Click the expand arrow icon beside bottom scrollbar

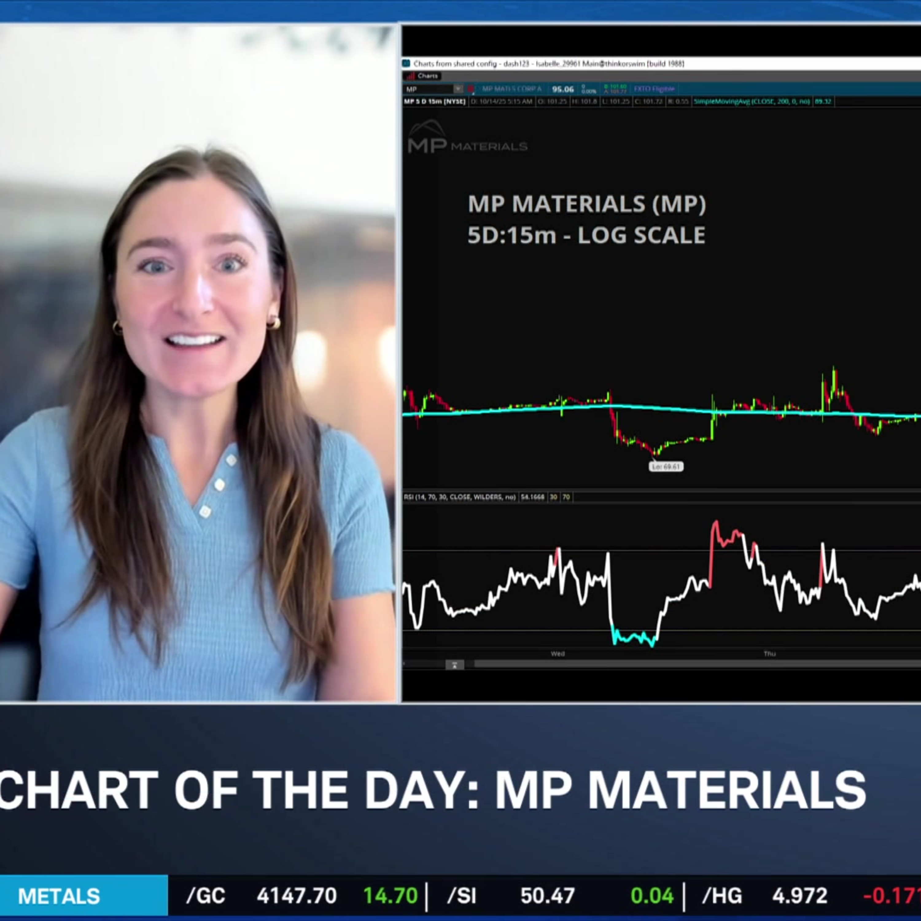click(x=454, y=665)
